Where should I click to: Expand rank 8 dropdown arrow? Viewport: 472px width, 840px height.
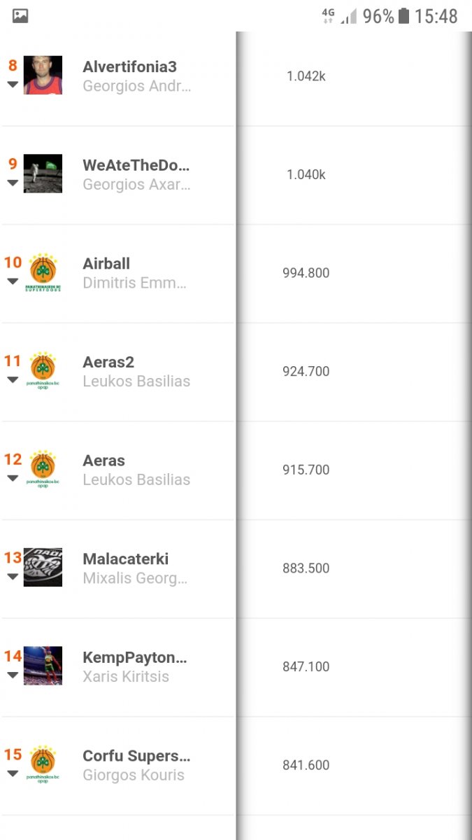pyautogui.click(x=13, y=84)
